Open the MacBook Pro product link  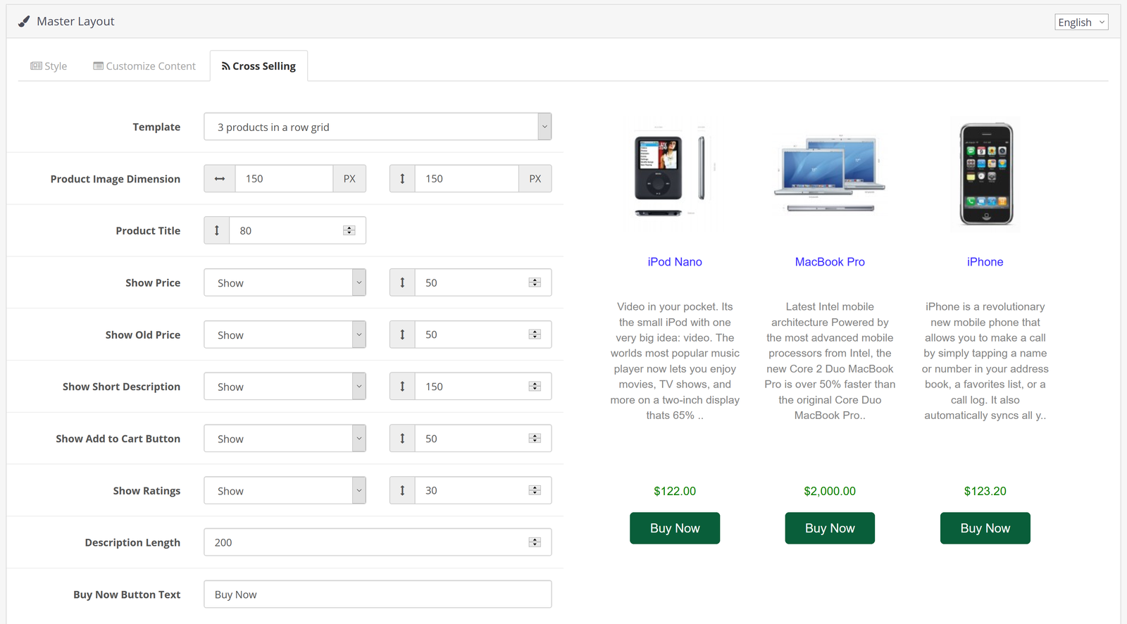pyautogui.click(x=830, y=262)
